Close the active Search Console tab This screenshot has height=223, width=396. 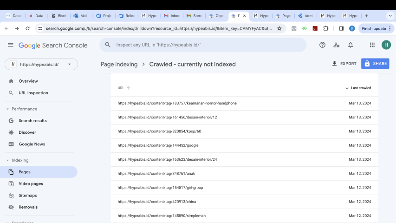pyautogui.click(x=245, y=16)
